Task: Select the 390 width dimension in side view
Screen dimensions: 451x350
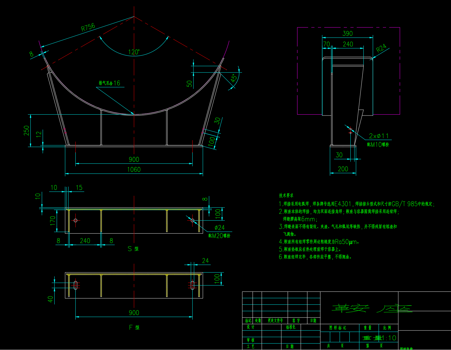Action: (x=348, y=34)
